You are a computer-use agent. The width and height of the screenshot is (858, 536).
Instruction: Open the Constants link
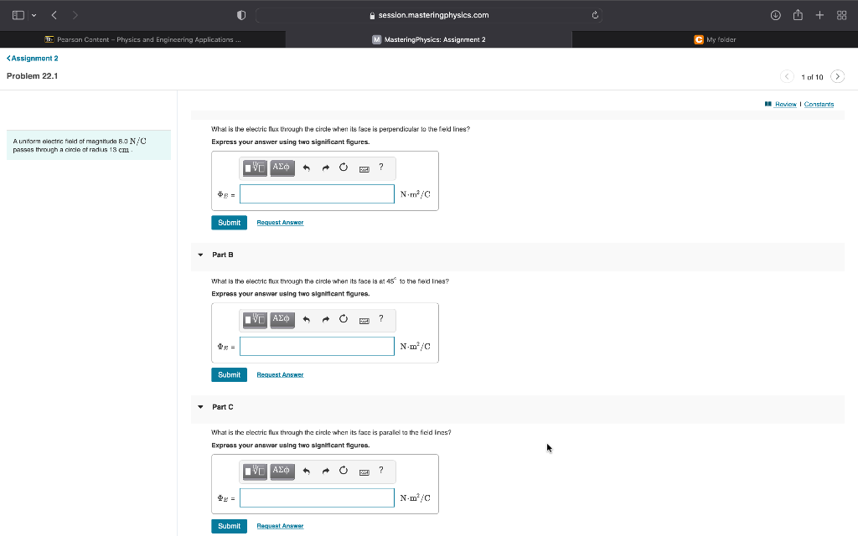coord(819,104)
